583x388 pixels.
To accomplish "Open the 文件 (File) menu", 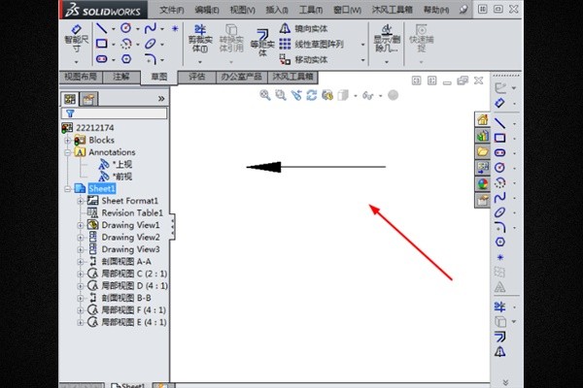I will [171, 10].
